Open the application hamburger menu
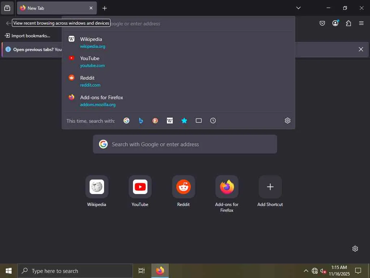 (361, 23)
